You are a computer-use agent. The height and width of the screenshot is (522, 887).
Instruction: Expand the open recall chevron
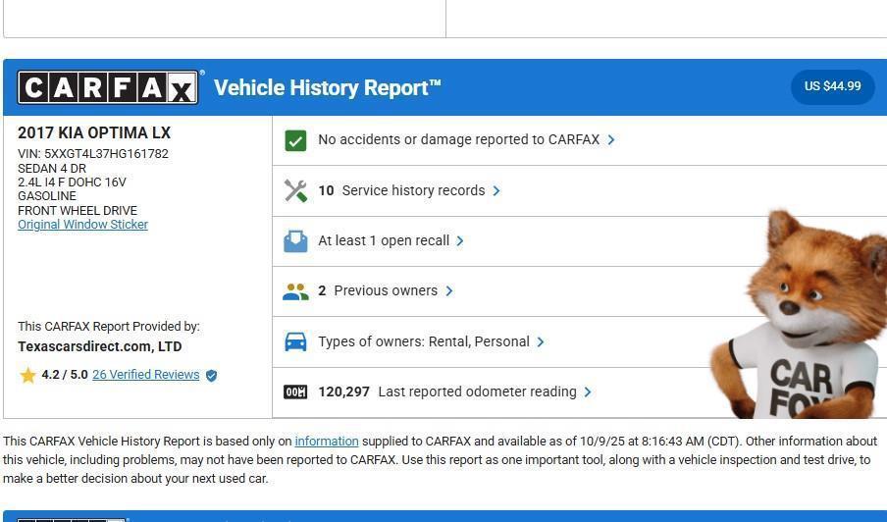click(460, 240)
